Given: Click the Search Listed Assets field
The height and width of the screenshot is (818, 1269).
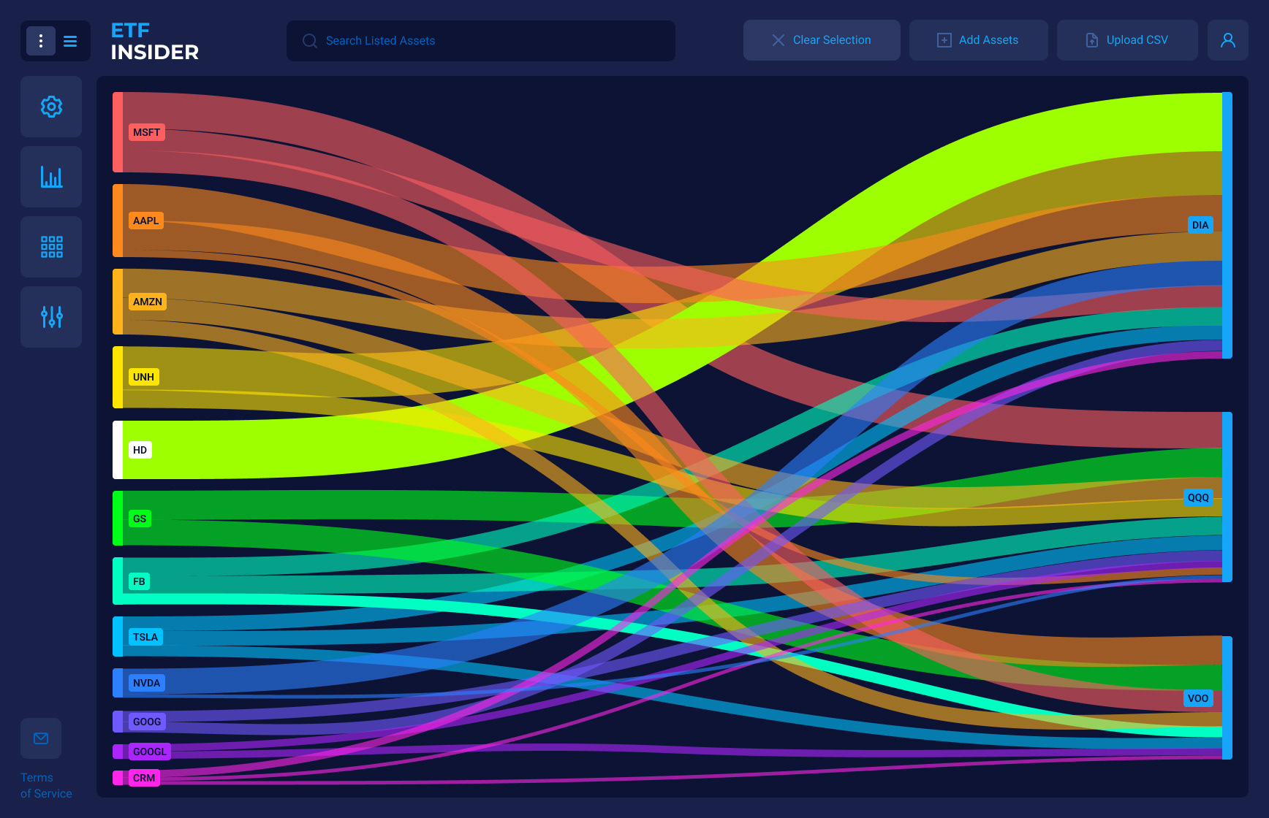Looking at the screenshot, I should pos(481,41).
